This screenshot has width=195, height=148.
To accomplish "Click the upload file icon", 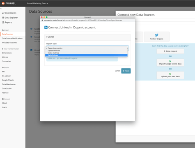I will 170,74.
